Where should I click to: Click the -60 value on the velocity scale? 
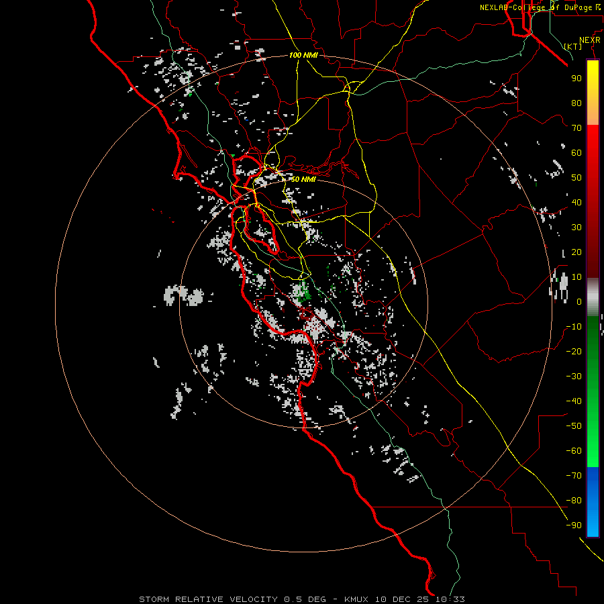pyautogui.click(x=574, y=451)
